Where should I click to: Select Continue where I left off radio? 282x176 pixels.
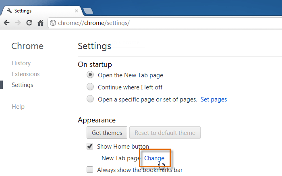90,87
